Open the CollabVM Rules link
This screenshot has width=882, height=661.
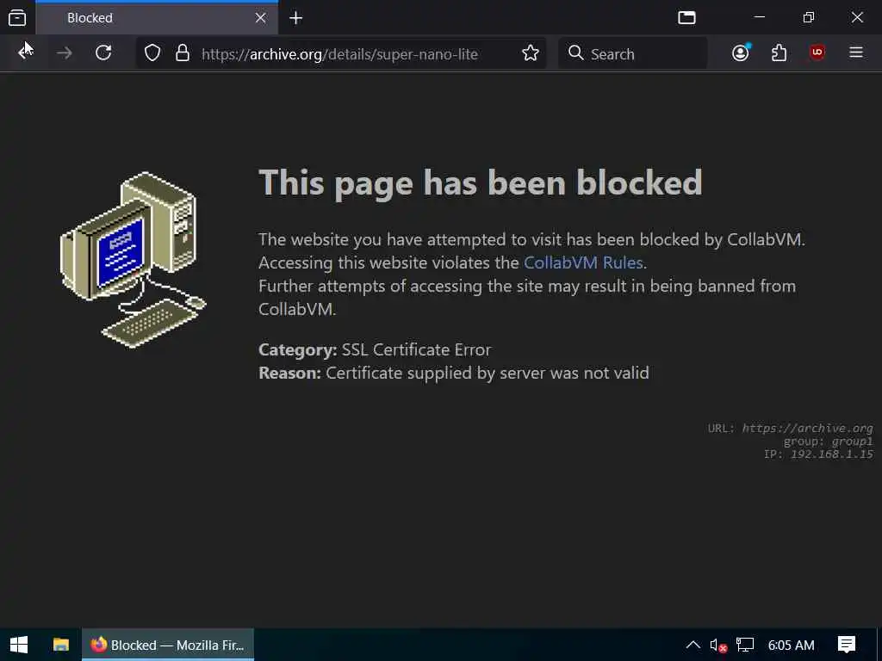point(583,263)
